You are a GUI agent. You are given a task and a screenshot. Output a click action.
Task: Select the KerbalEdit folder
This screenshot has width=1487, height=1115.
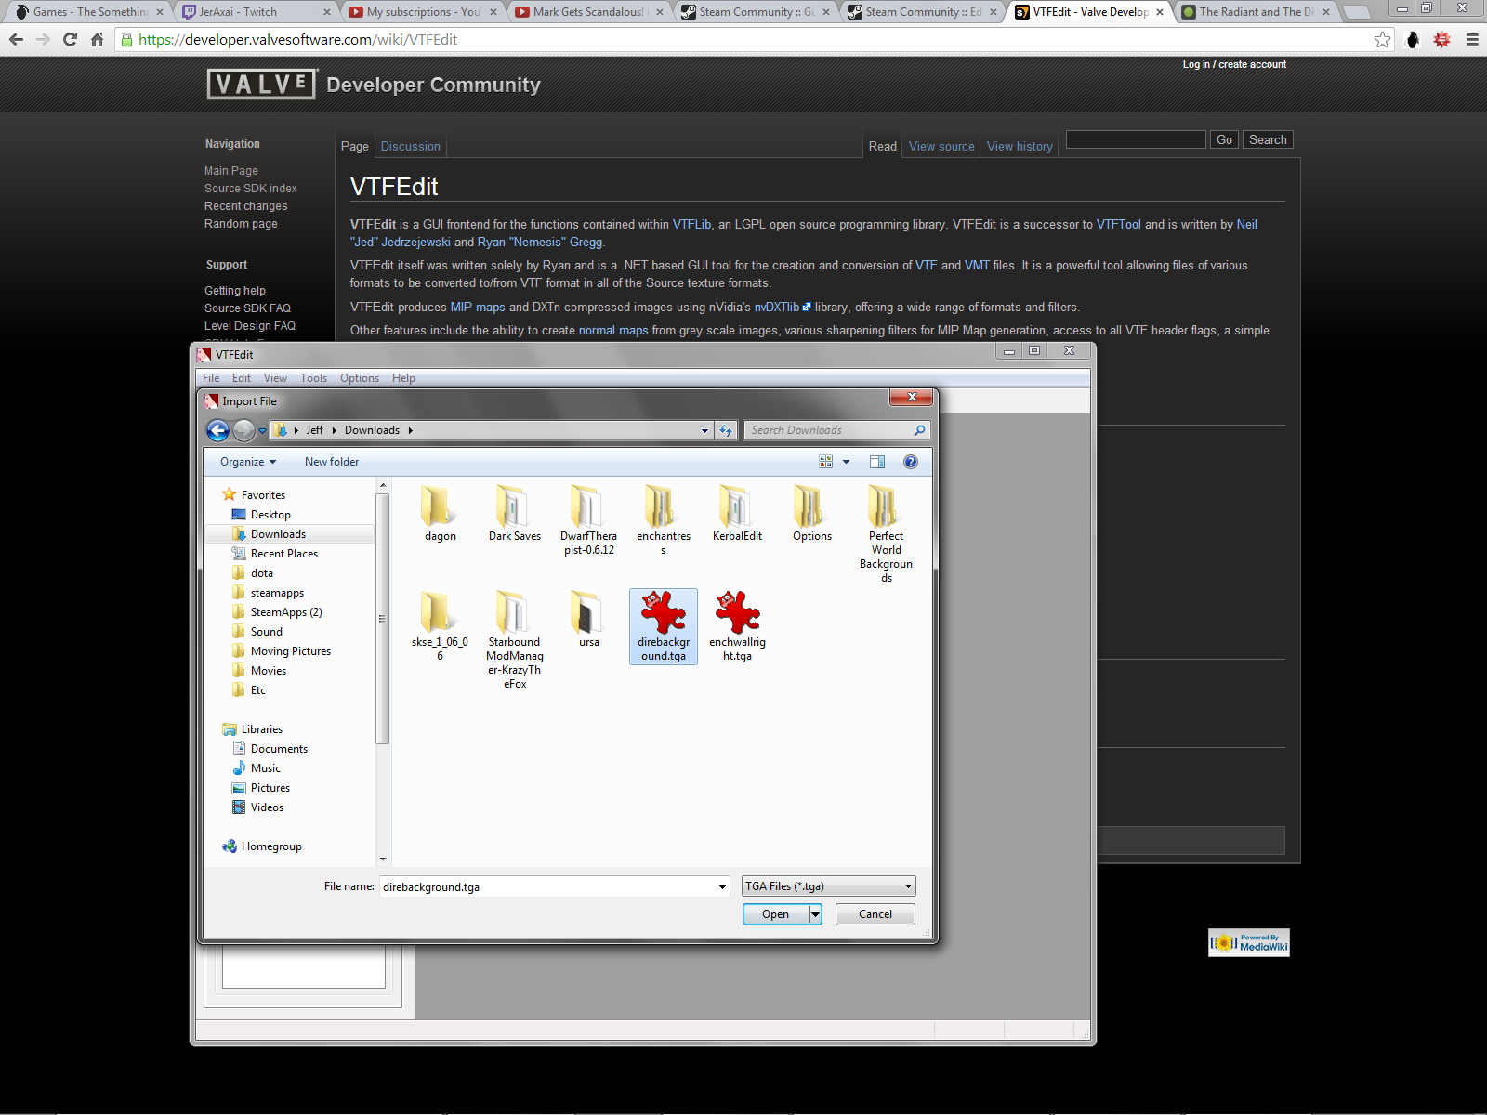pyautogui.click(x=738, y=514)
